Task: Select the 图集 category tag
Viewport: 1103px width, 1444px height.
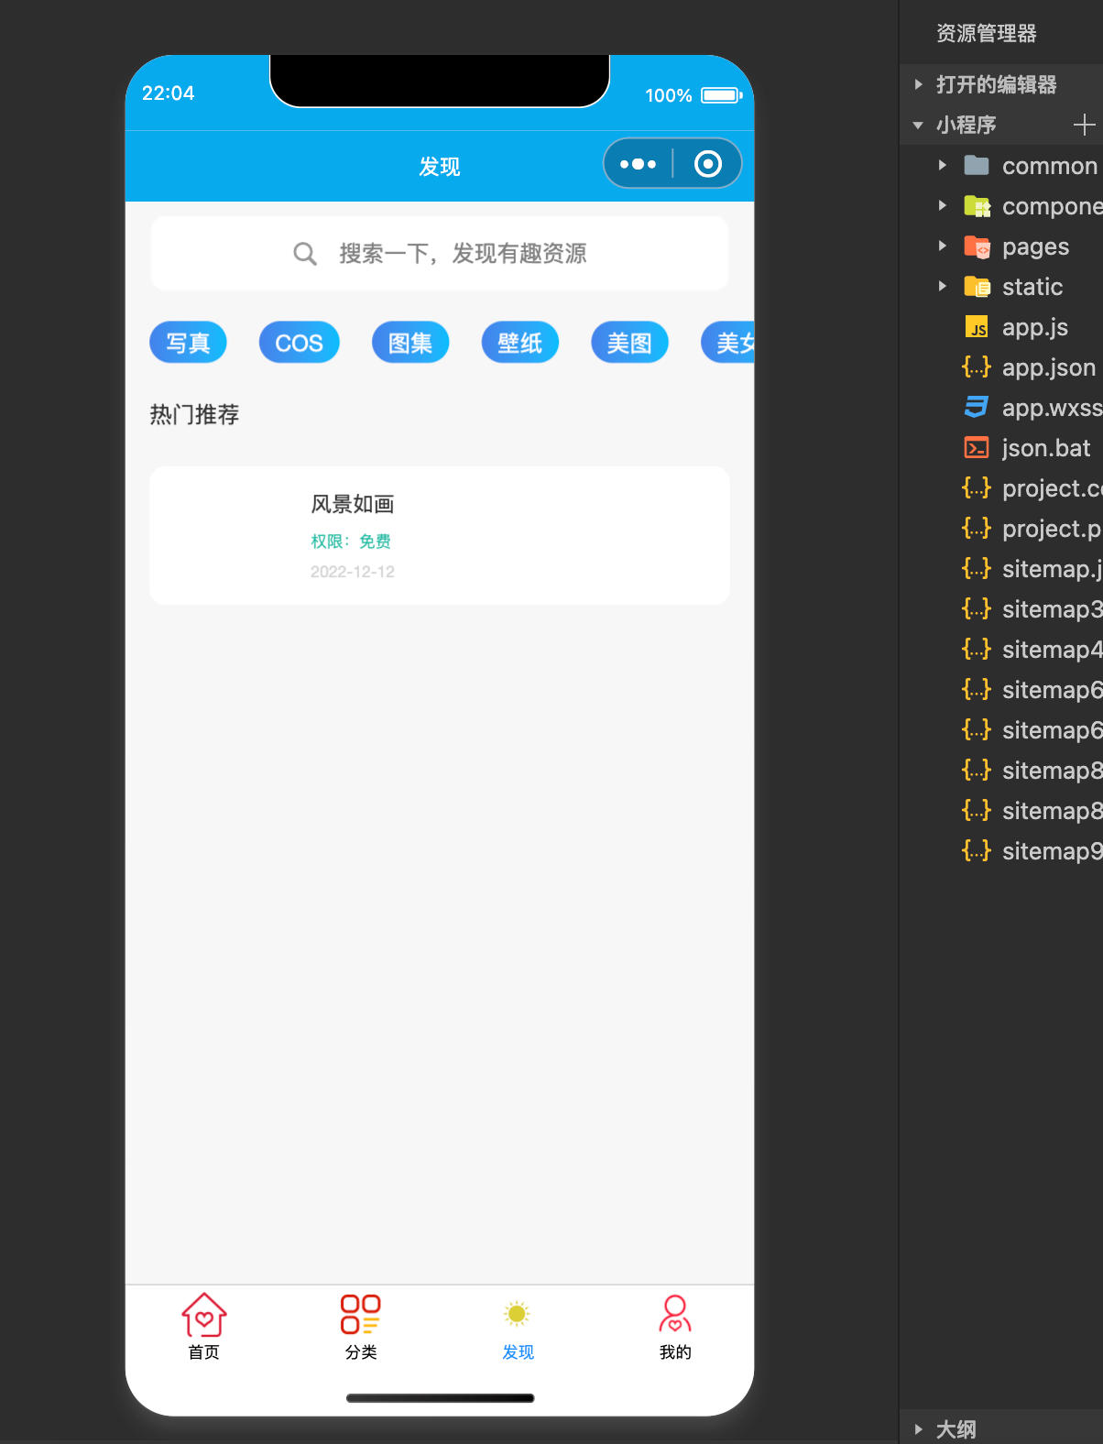Action: 410,343
